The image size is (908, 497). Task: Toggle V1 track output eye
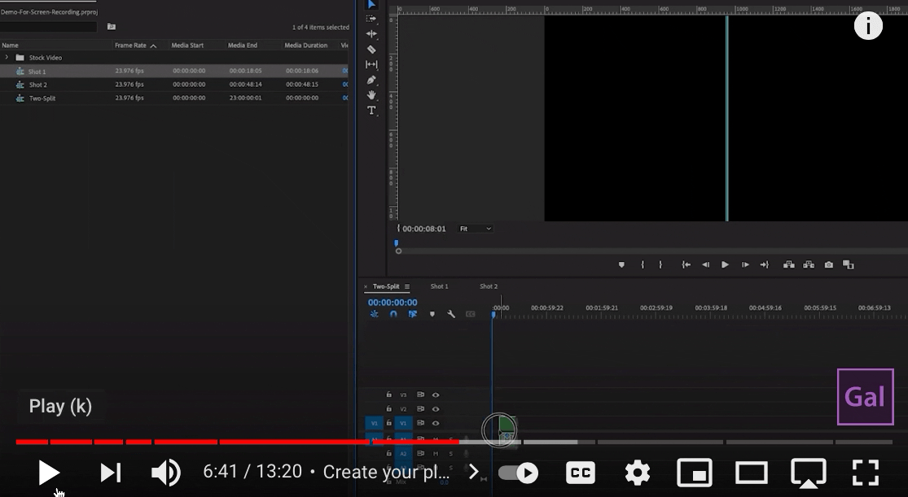(436, 423)
